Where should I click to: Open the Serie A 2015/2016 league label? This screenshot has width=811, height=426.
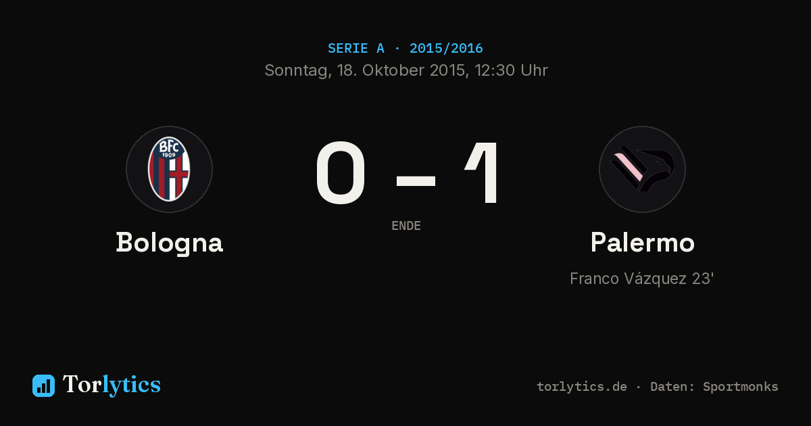405,49
